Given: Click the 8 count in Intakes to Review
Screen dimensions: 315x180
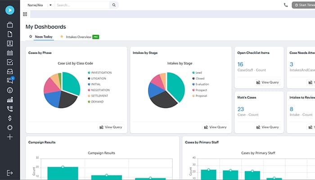Looking at the screenshot, I should pos(291,109).
